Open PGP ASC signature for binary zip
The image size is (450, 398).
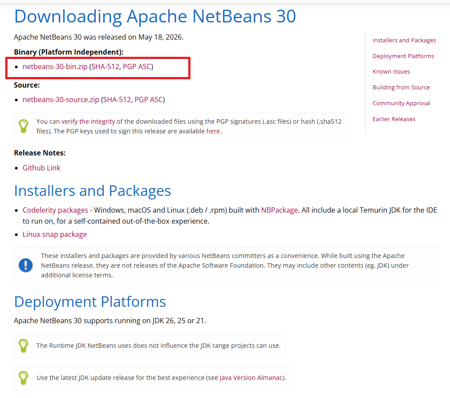[137, 66]
